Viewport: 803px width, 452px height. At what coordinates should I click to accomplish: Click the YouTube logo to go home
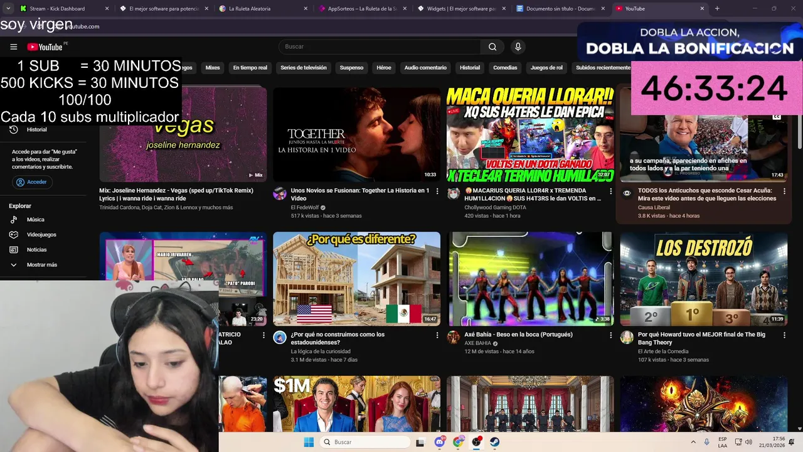[x=45, y=47]
